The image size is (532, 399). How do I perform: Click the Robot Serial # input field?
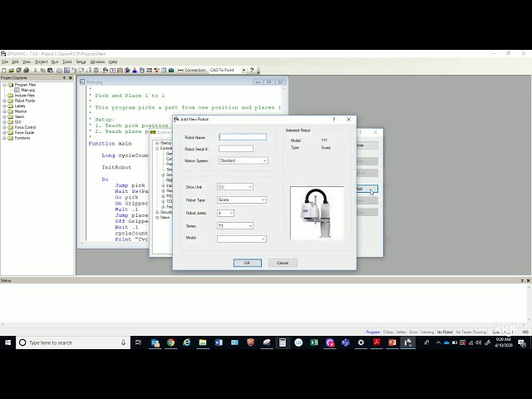pos(236,149)
